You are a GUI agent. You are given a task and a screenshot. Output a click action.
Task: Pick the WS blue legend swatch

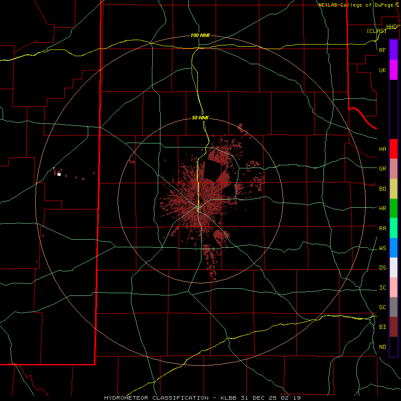click(x=393, y=248)
